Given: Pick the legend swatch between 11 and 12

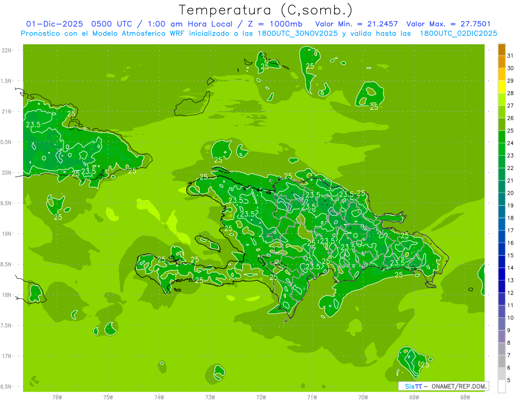Looking at the screenshot, I should pyautogui.click(x=502, y=299).
